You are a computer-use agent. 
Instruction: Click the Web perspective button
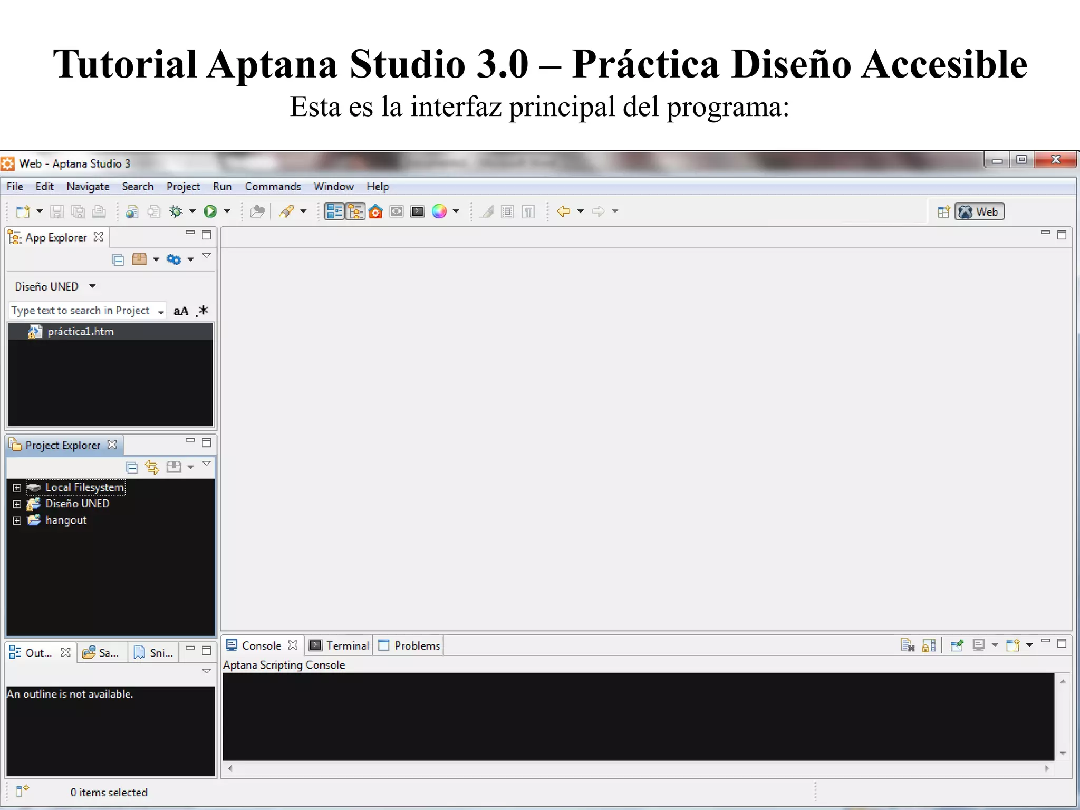(x=979, y=211)
